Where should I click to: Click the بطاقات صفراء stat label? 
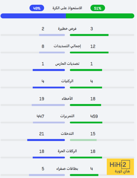pos(67,169)
